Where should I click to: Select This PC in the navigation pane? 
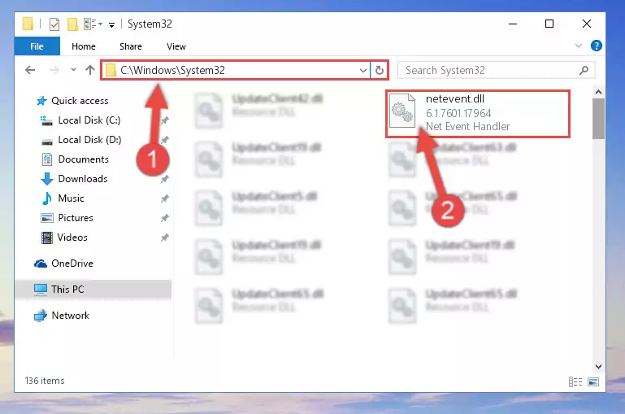point(93,290)
